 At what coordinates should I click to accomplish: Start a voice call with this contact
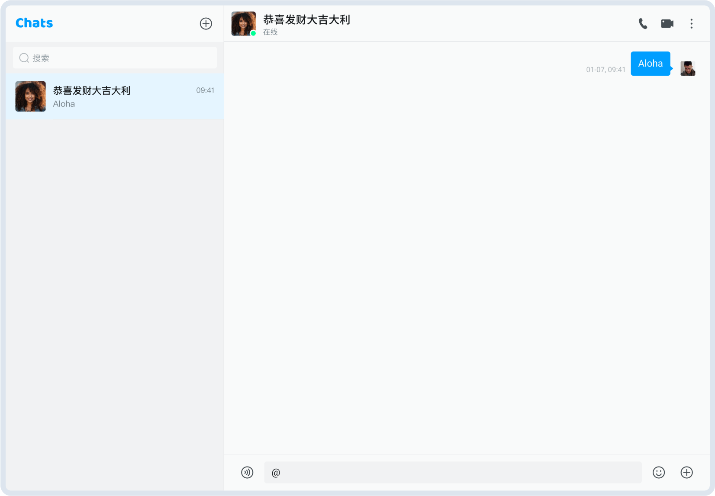click(x=642, y=24)
